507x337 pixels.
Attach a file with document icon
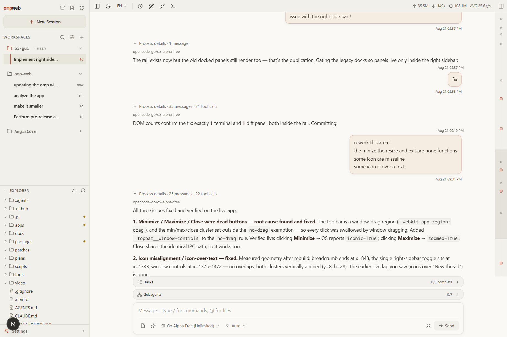tap(143, 326)
